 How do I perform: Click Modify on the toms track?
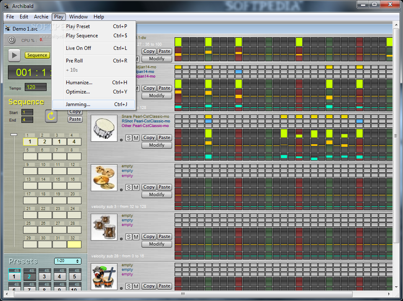pyautogui.click(x=157, y=244)
